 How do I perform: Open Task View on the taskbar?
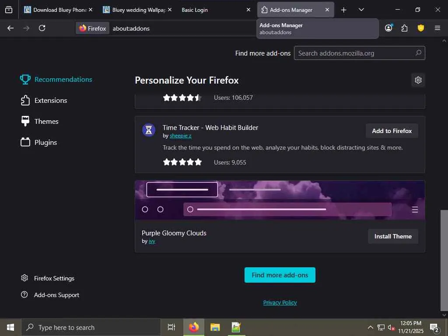pos(171,327)
